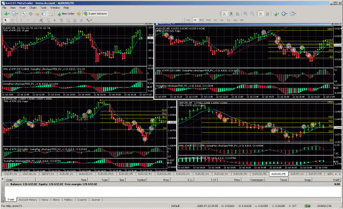Screen dimensions: 343x209
Task: Expand the New Chart dropdown arrow
Action: [x=9, y=14]
